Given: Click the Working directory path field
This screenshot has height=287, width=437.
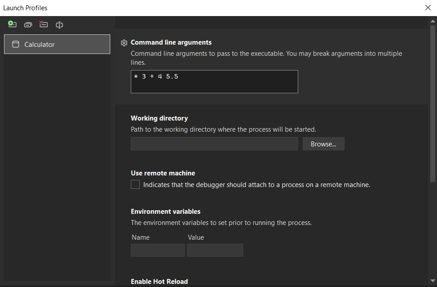Looking at the screenshot, I should click(214, 144).
